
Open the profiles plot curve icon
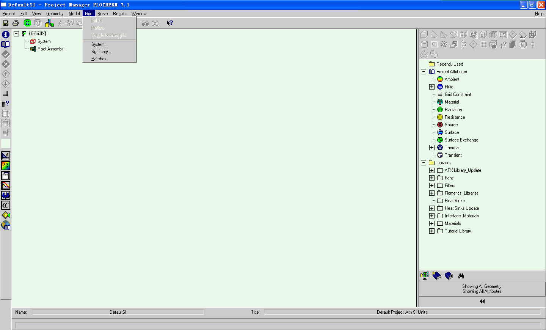tap(6, 185)
